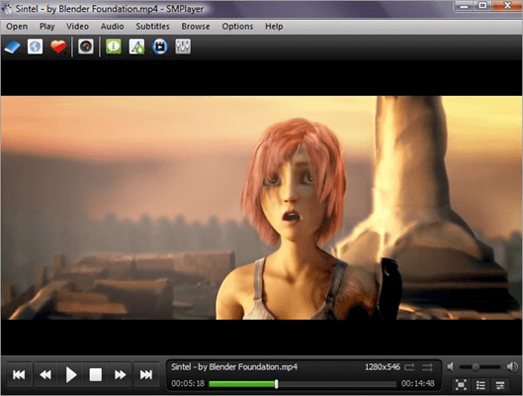The image size is (523, 396).
Task: Click the green seek bar progress
Action: (x=242, y=384)
